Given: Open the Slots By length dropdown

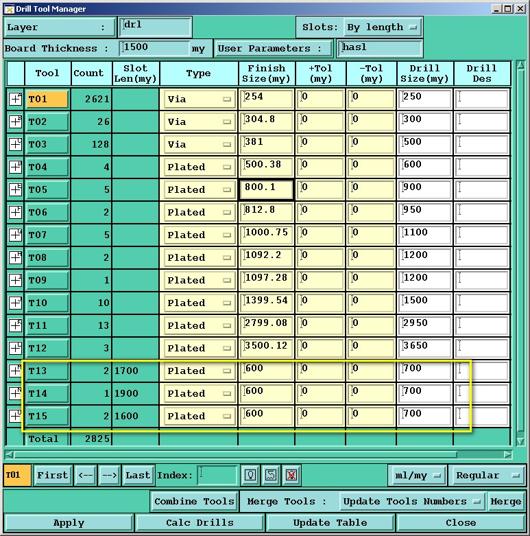Looking at the screenshot, I should tap(383, 27).
